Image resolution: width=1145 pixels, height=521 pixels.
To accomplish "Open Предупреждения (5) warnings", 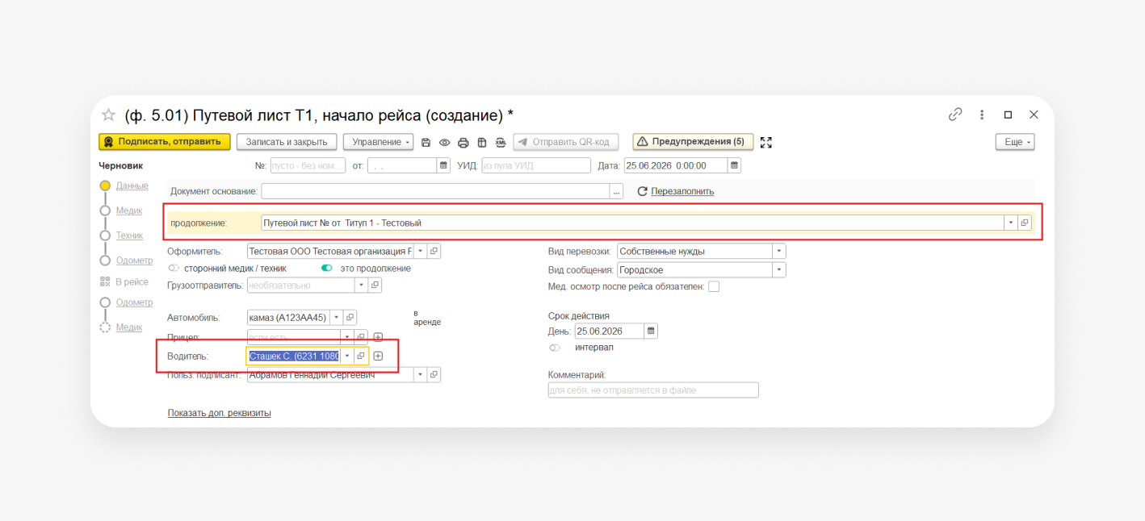I will [x=693, y=142].
